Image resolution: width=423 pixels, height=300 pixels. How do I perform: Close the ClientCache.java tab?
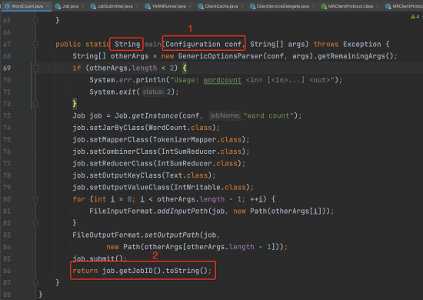point(242,6)
